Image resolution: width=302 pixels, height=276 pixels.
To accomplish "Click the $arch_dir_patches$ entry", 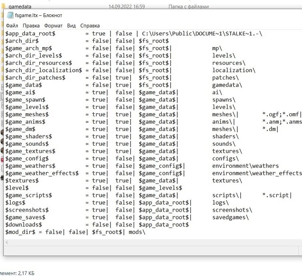I will click(35, 78).
